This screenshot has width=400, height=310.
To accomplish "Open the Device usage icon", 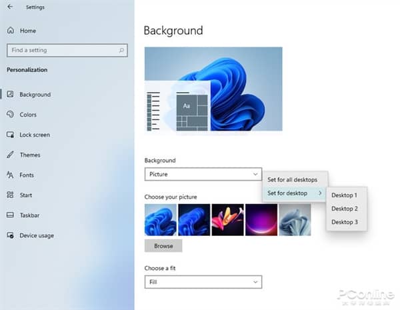I will (x=10, y=235).
